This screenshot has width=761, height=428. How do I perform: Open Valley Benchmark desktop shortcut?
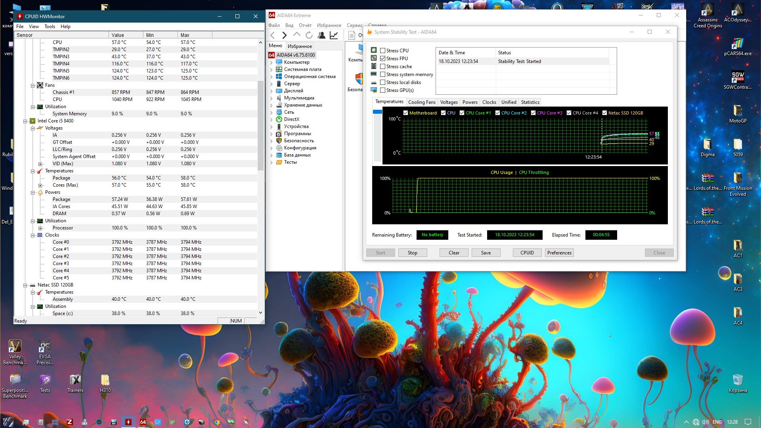15,347
